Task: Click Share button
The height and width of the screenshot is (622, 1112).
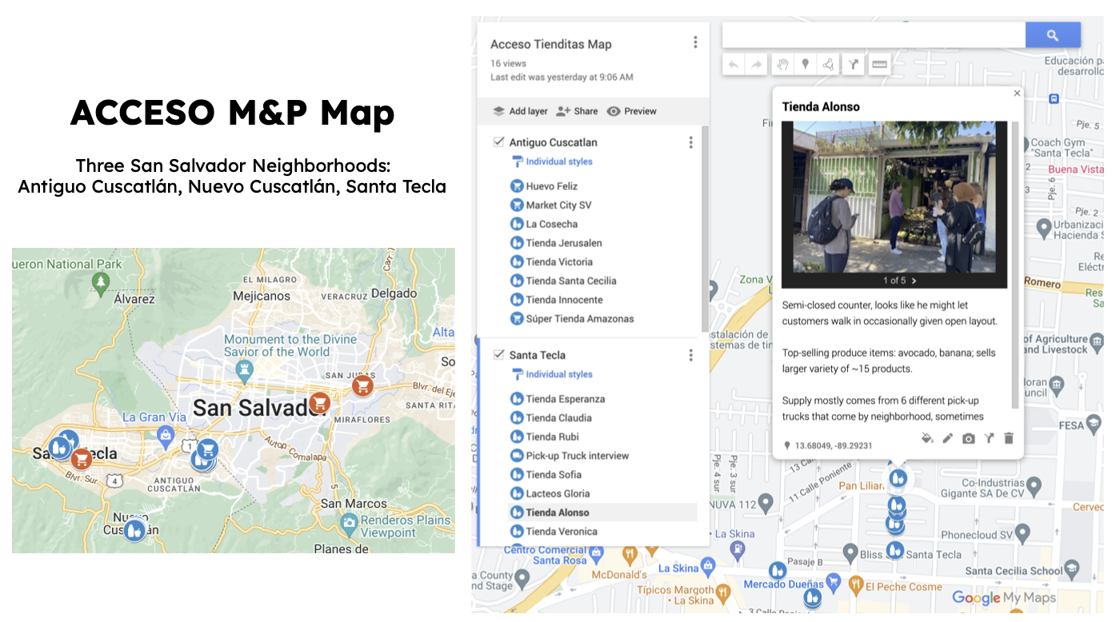Action: (578, 111)
